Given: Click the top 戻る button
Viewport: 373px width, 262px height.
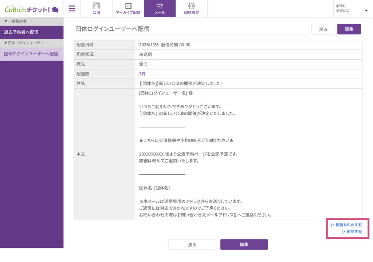Looking at the screenshot, I should click(323, 29).
